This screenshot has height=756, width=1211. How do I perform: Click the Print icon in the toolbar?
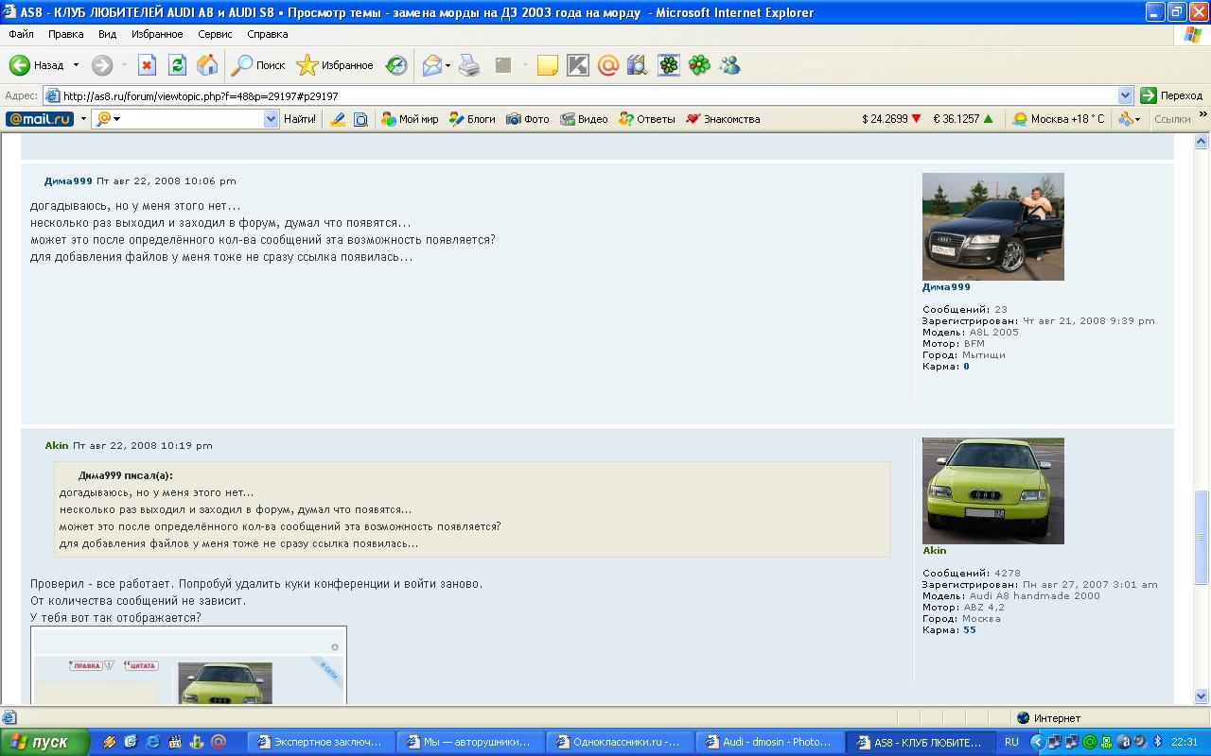(x=469, y=65)
